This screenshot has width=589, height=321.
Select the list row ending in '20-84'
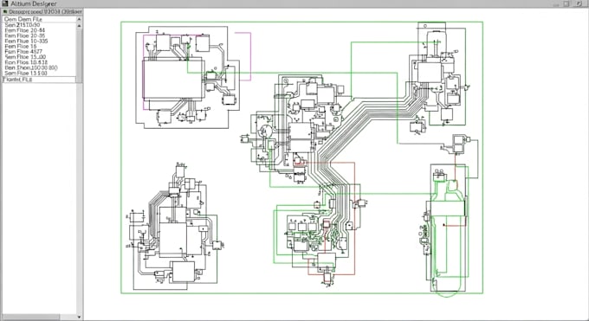(39, 30)
